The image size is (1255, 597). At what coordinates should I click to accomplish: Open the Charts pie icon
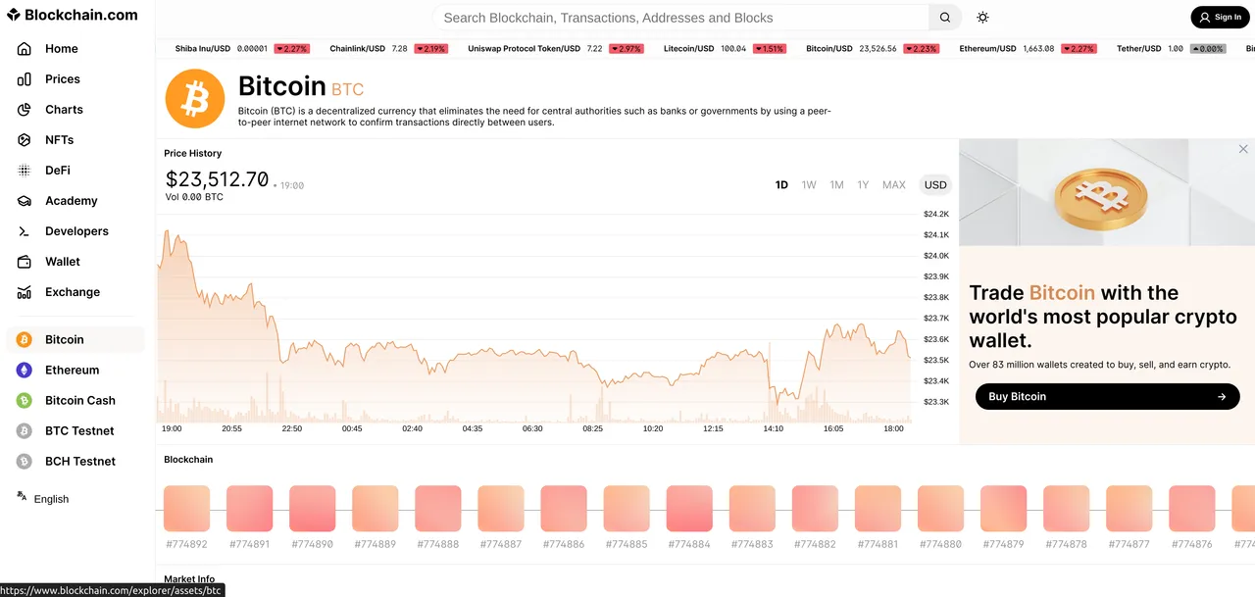click(25, 110)
